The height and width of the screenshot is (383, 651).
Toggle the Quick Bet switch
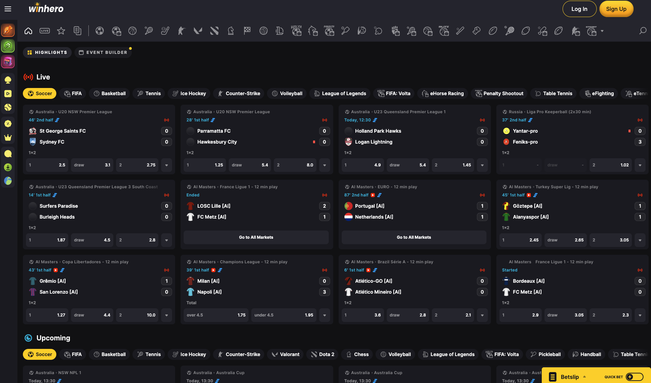[x=635, y=377]
